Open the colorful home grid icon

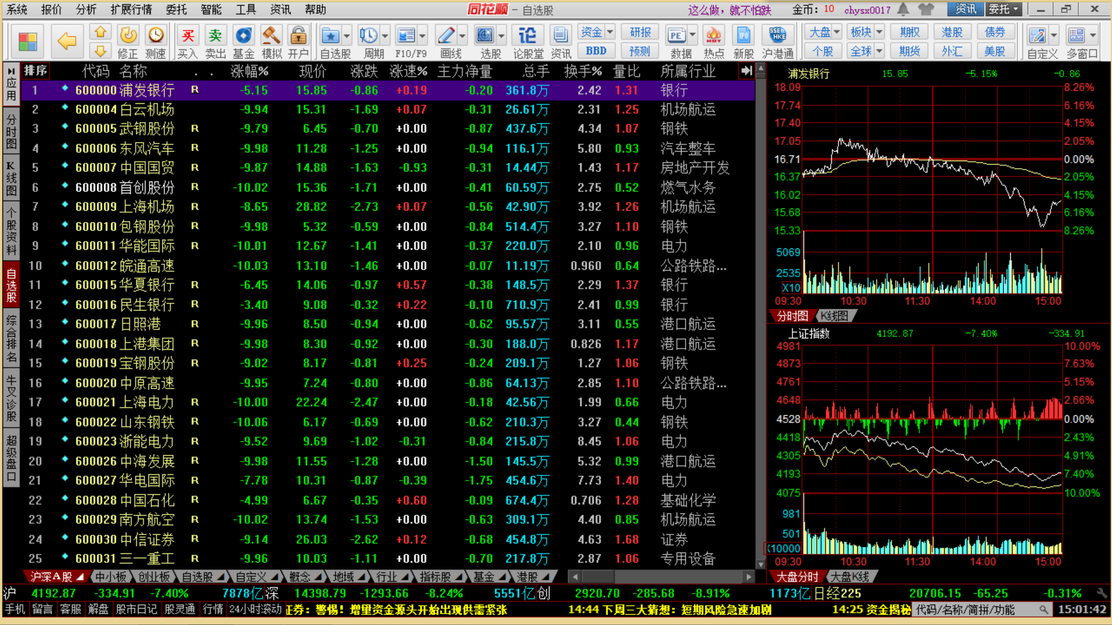[x=27, y=42]
